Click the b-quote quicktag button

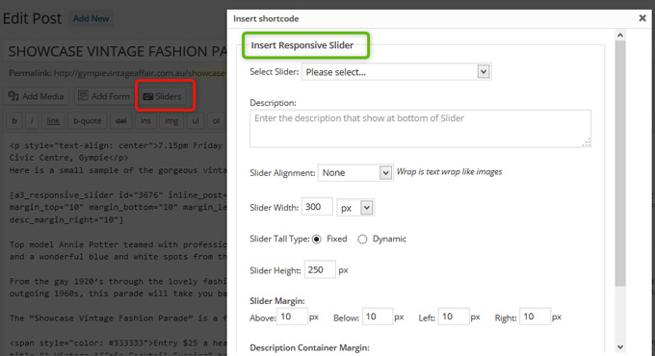tap(88, 121)
